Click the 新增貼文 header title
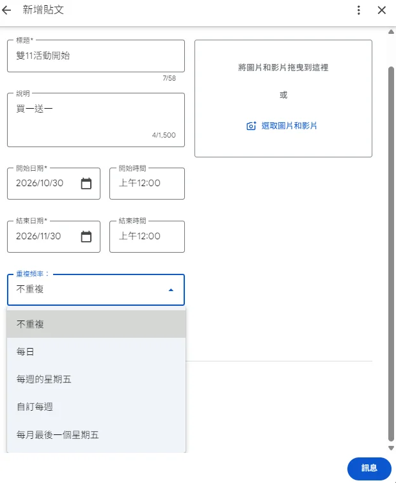Viewport: 396px width, 483px height. tap(43, 10)
